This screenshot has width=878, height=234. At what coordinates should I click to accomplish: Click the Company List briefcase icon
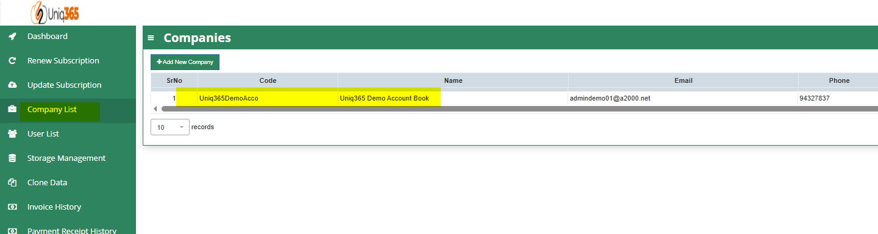pyautogui.click(x=12, y=110)
